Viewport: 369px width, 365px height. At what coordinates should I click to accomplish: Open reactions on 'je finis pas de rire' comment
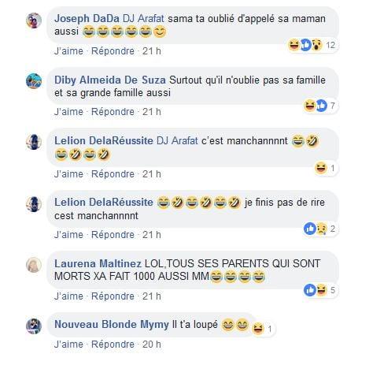click(319, 229)
